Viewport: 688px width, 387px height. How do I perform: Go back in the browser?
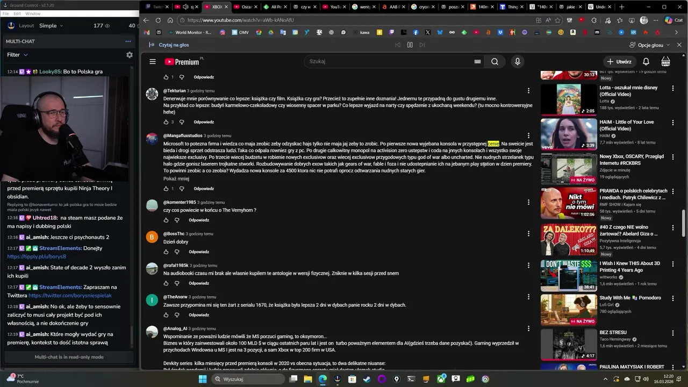click(146, 20)
